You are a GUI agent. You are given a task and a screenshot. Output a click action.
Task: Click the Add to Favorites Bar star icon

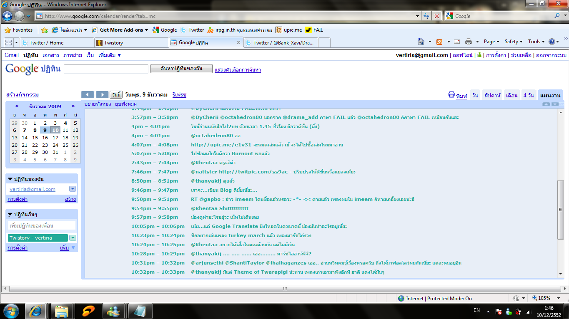tap(45, 30)
